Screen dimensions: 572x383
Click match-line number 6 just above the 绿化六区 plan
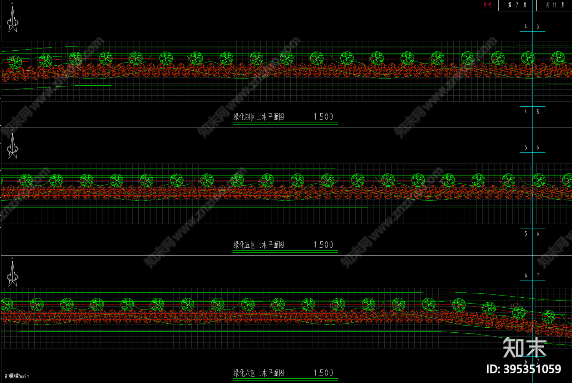pyautogui.click(x=526, y=276)
